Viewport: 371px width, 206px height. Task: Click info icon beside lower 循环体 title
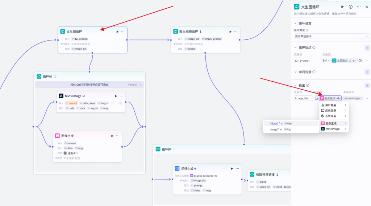(x=174, y=149)
